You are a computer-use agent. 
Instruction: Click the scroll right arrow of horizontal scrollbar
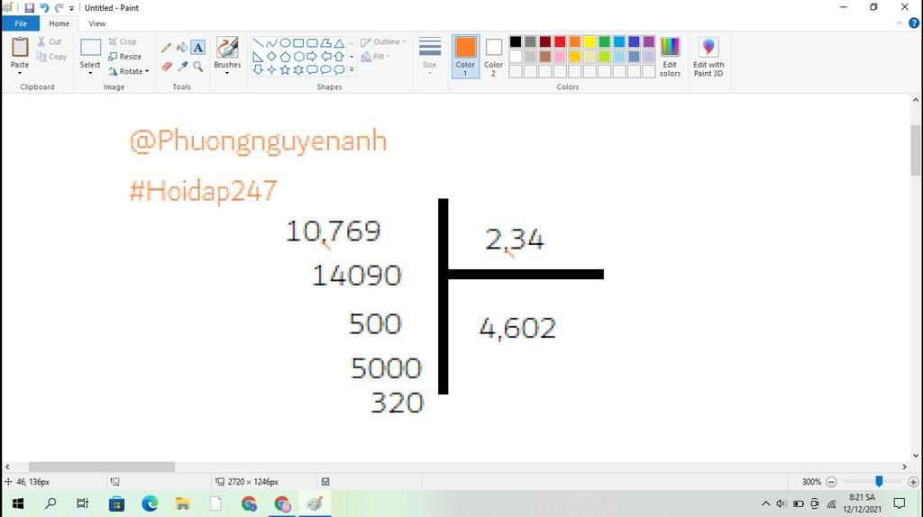point(904,467)
